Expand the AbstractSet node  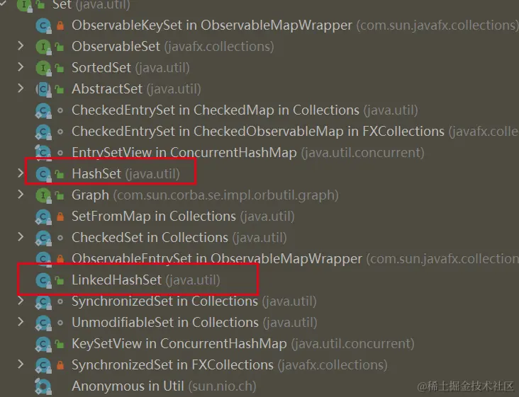[21, 88]
